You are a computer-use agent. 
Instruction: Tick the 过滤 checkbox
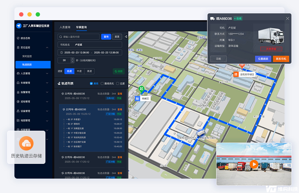(x=117, y=84)
